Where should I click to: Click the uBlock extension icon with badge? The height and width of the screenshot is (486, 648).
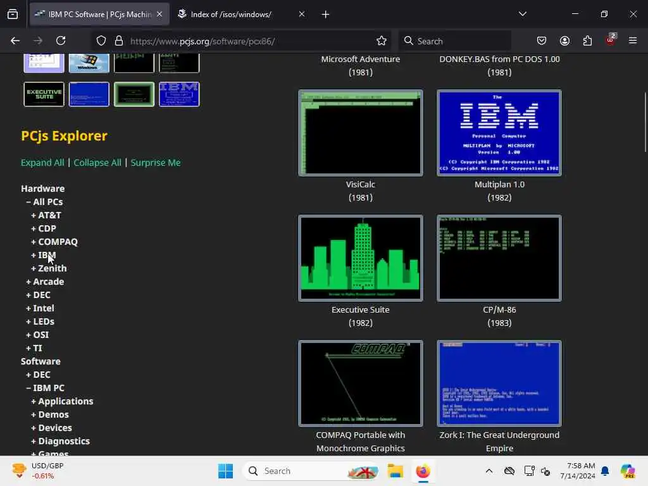611,40
